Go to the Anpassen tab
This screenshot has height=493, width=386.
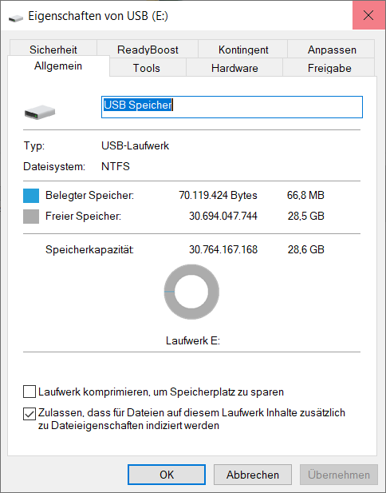(332, 49)
